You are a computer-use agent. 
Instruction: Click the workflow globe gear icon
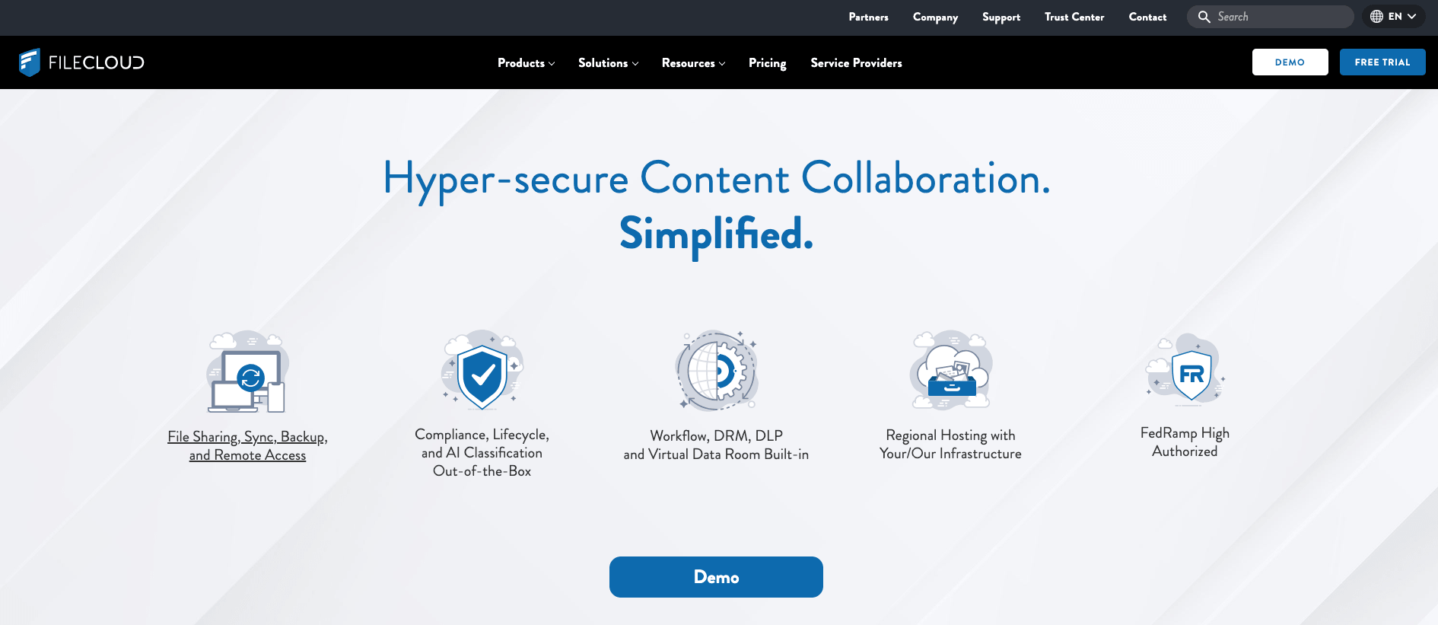[x=717, y=371]
